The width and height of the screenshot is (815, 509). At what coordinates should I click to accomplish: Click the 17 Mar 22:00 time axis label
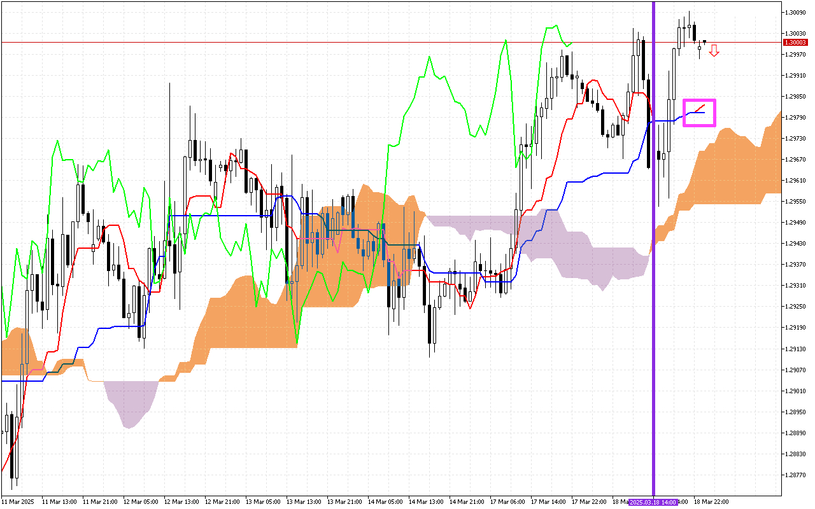coord(589,502)
